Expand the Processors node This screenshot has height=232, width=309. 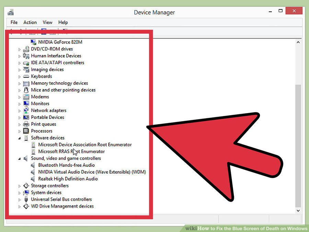tap(19, 131)
